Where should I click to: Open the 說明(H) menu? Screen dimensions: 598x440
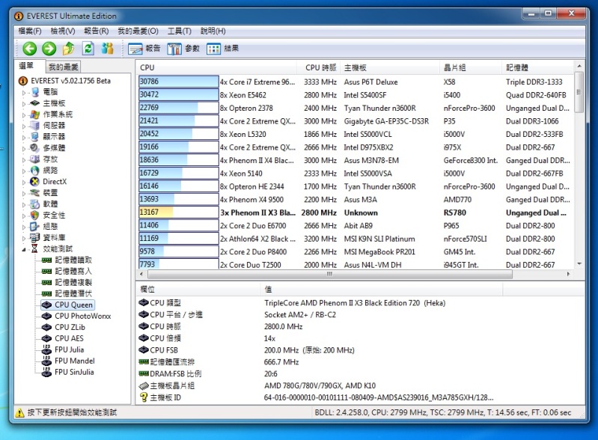[213, 31]
